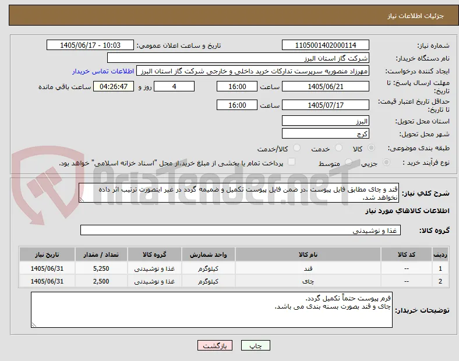Click the date 1405/06/31 in the قند row
The width and height of the screenshot is (459, 361).
[x=47, y=268]
